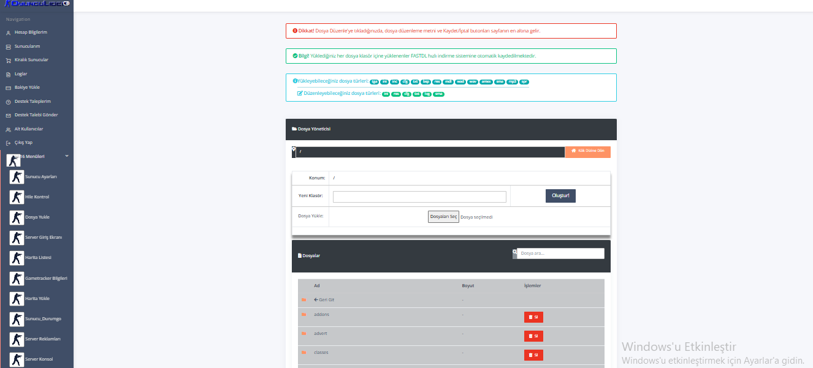Click the magnifier icon beside Dosya ara
Screen dimensions: 813x368
(515, 252)
